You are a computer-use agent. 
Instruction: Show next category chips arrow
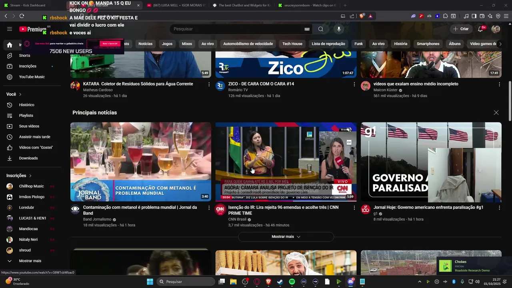500,44
